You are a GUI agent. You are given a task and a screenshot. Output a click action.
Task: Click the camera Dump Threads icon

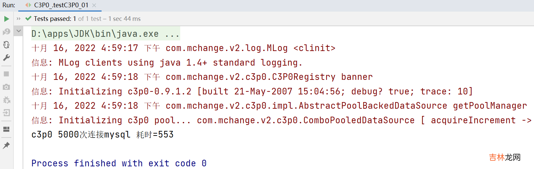coord(6,87)
